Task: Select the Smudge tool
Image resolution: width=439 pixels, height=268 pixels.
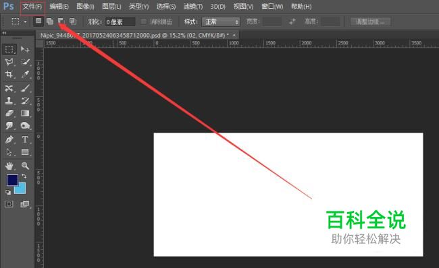Action: (9, 126)
